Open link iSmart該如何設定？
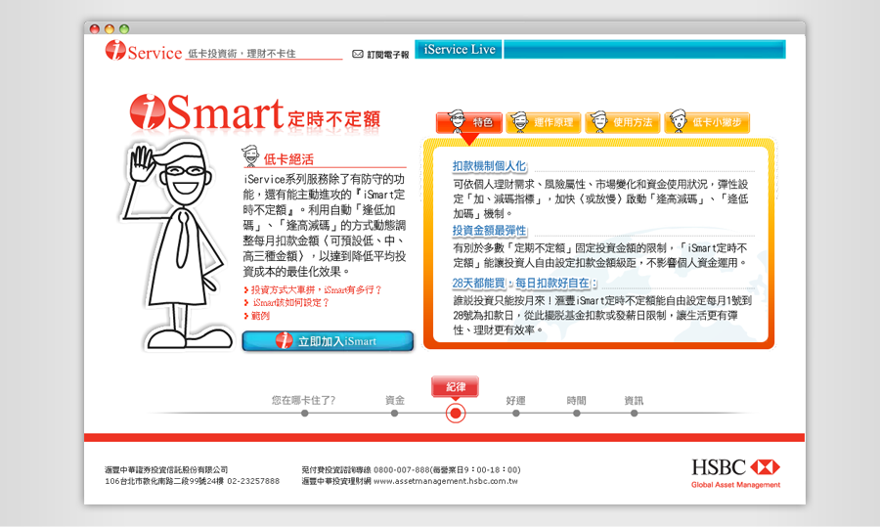This screenshot has width=880, height=527. point(290,303)
